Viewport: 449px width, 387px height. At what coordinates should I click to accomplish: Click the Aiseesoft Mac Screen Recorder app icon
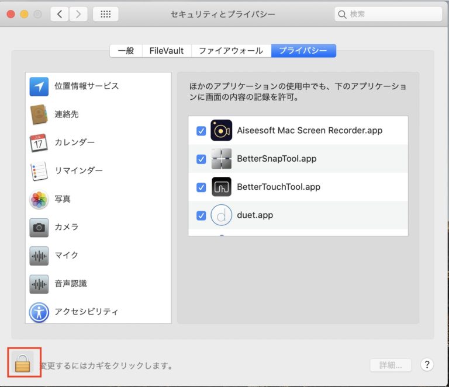click(222, 130)
